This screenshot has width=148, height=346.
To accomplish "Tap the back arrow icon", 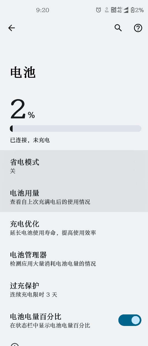I will (x=12, y=28).
